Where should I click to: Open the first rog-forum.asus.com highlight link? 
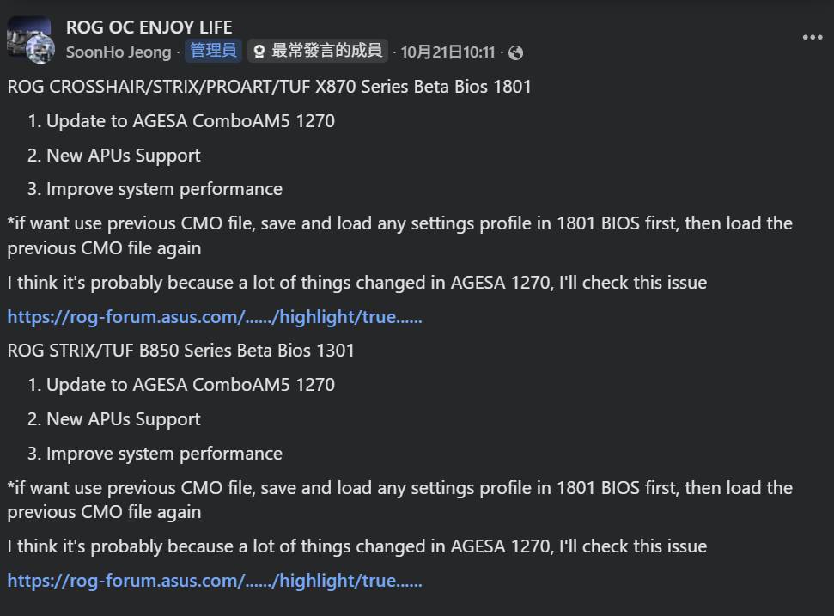point(214,316)
